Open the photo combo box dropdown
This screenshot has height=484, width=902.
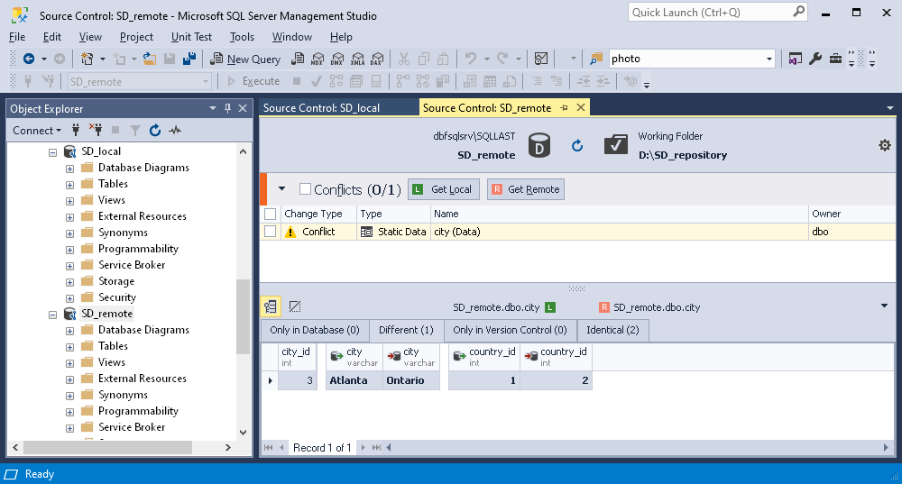[769, 59]
